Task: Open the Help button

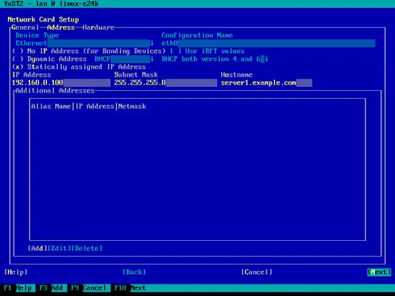Action: pyautogui.click(x=16, y=272)
